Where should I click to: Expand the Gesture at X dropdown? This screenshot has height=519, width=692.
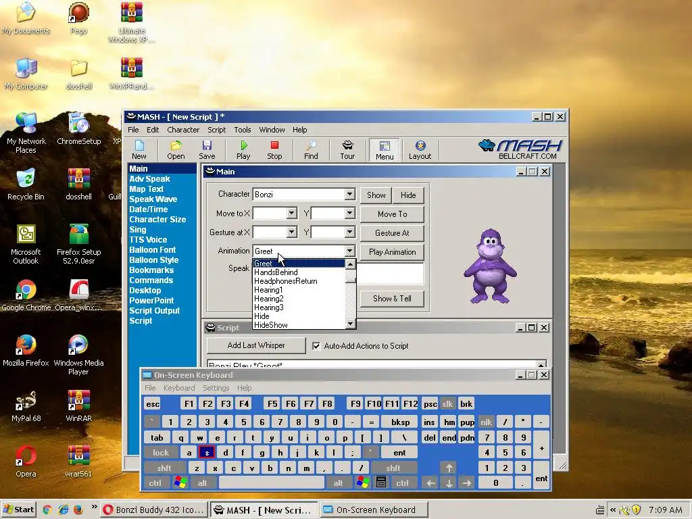[291, 232]
